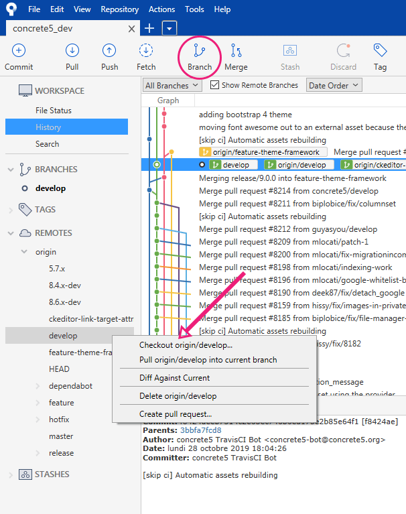
Task: Open the Date Order dropdown
Action: click(x=334, y=85)
